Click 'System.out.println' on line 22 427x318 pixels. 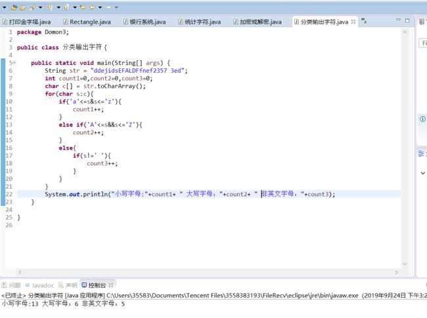pyautogui.click(x=76, y=194)
